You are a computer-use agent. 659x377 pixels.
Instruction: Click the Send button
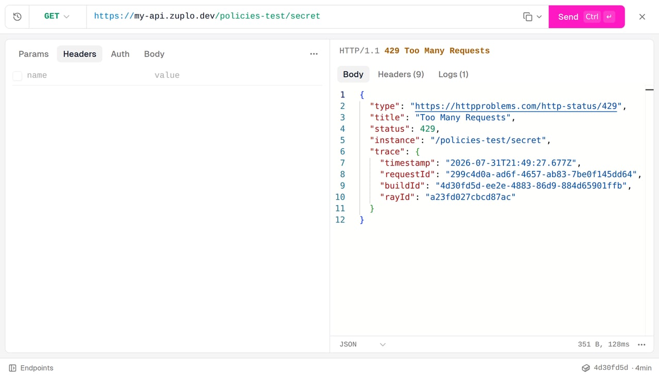coord(586,16)
